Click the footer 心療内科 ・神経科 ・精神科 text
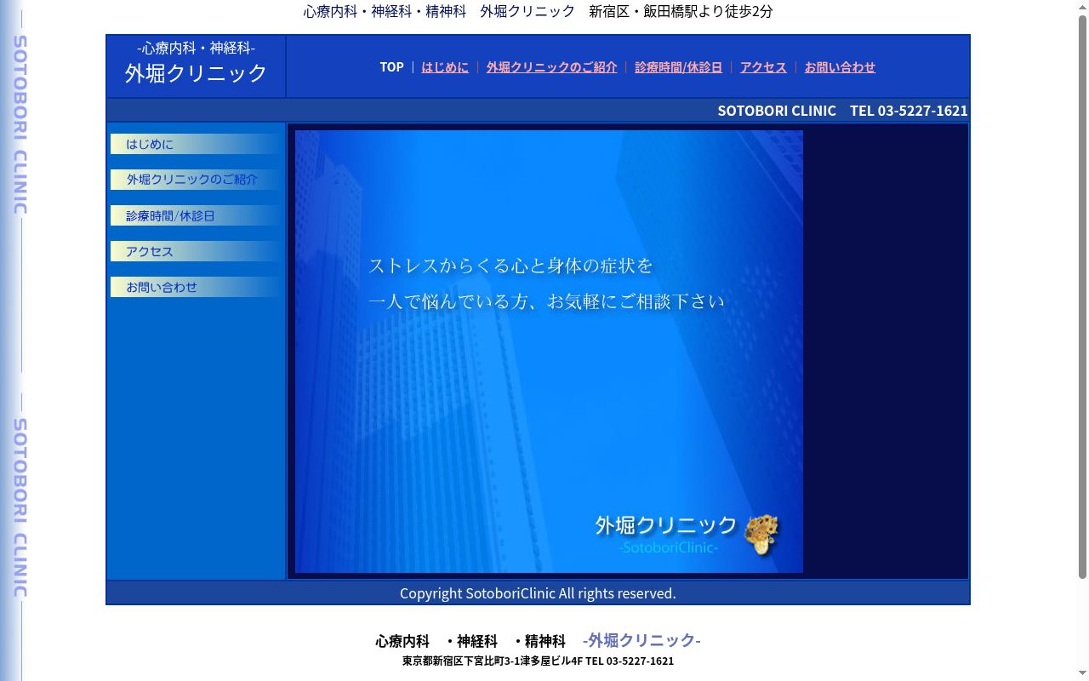The height and width of the screenshot is (681, 1089). pyautogui.click(x=470, y=641)
